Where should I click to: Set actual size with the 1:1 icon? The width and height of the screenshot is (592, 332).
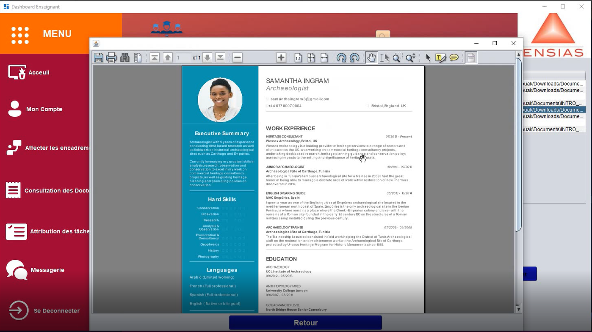tap(298, 58)
